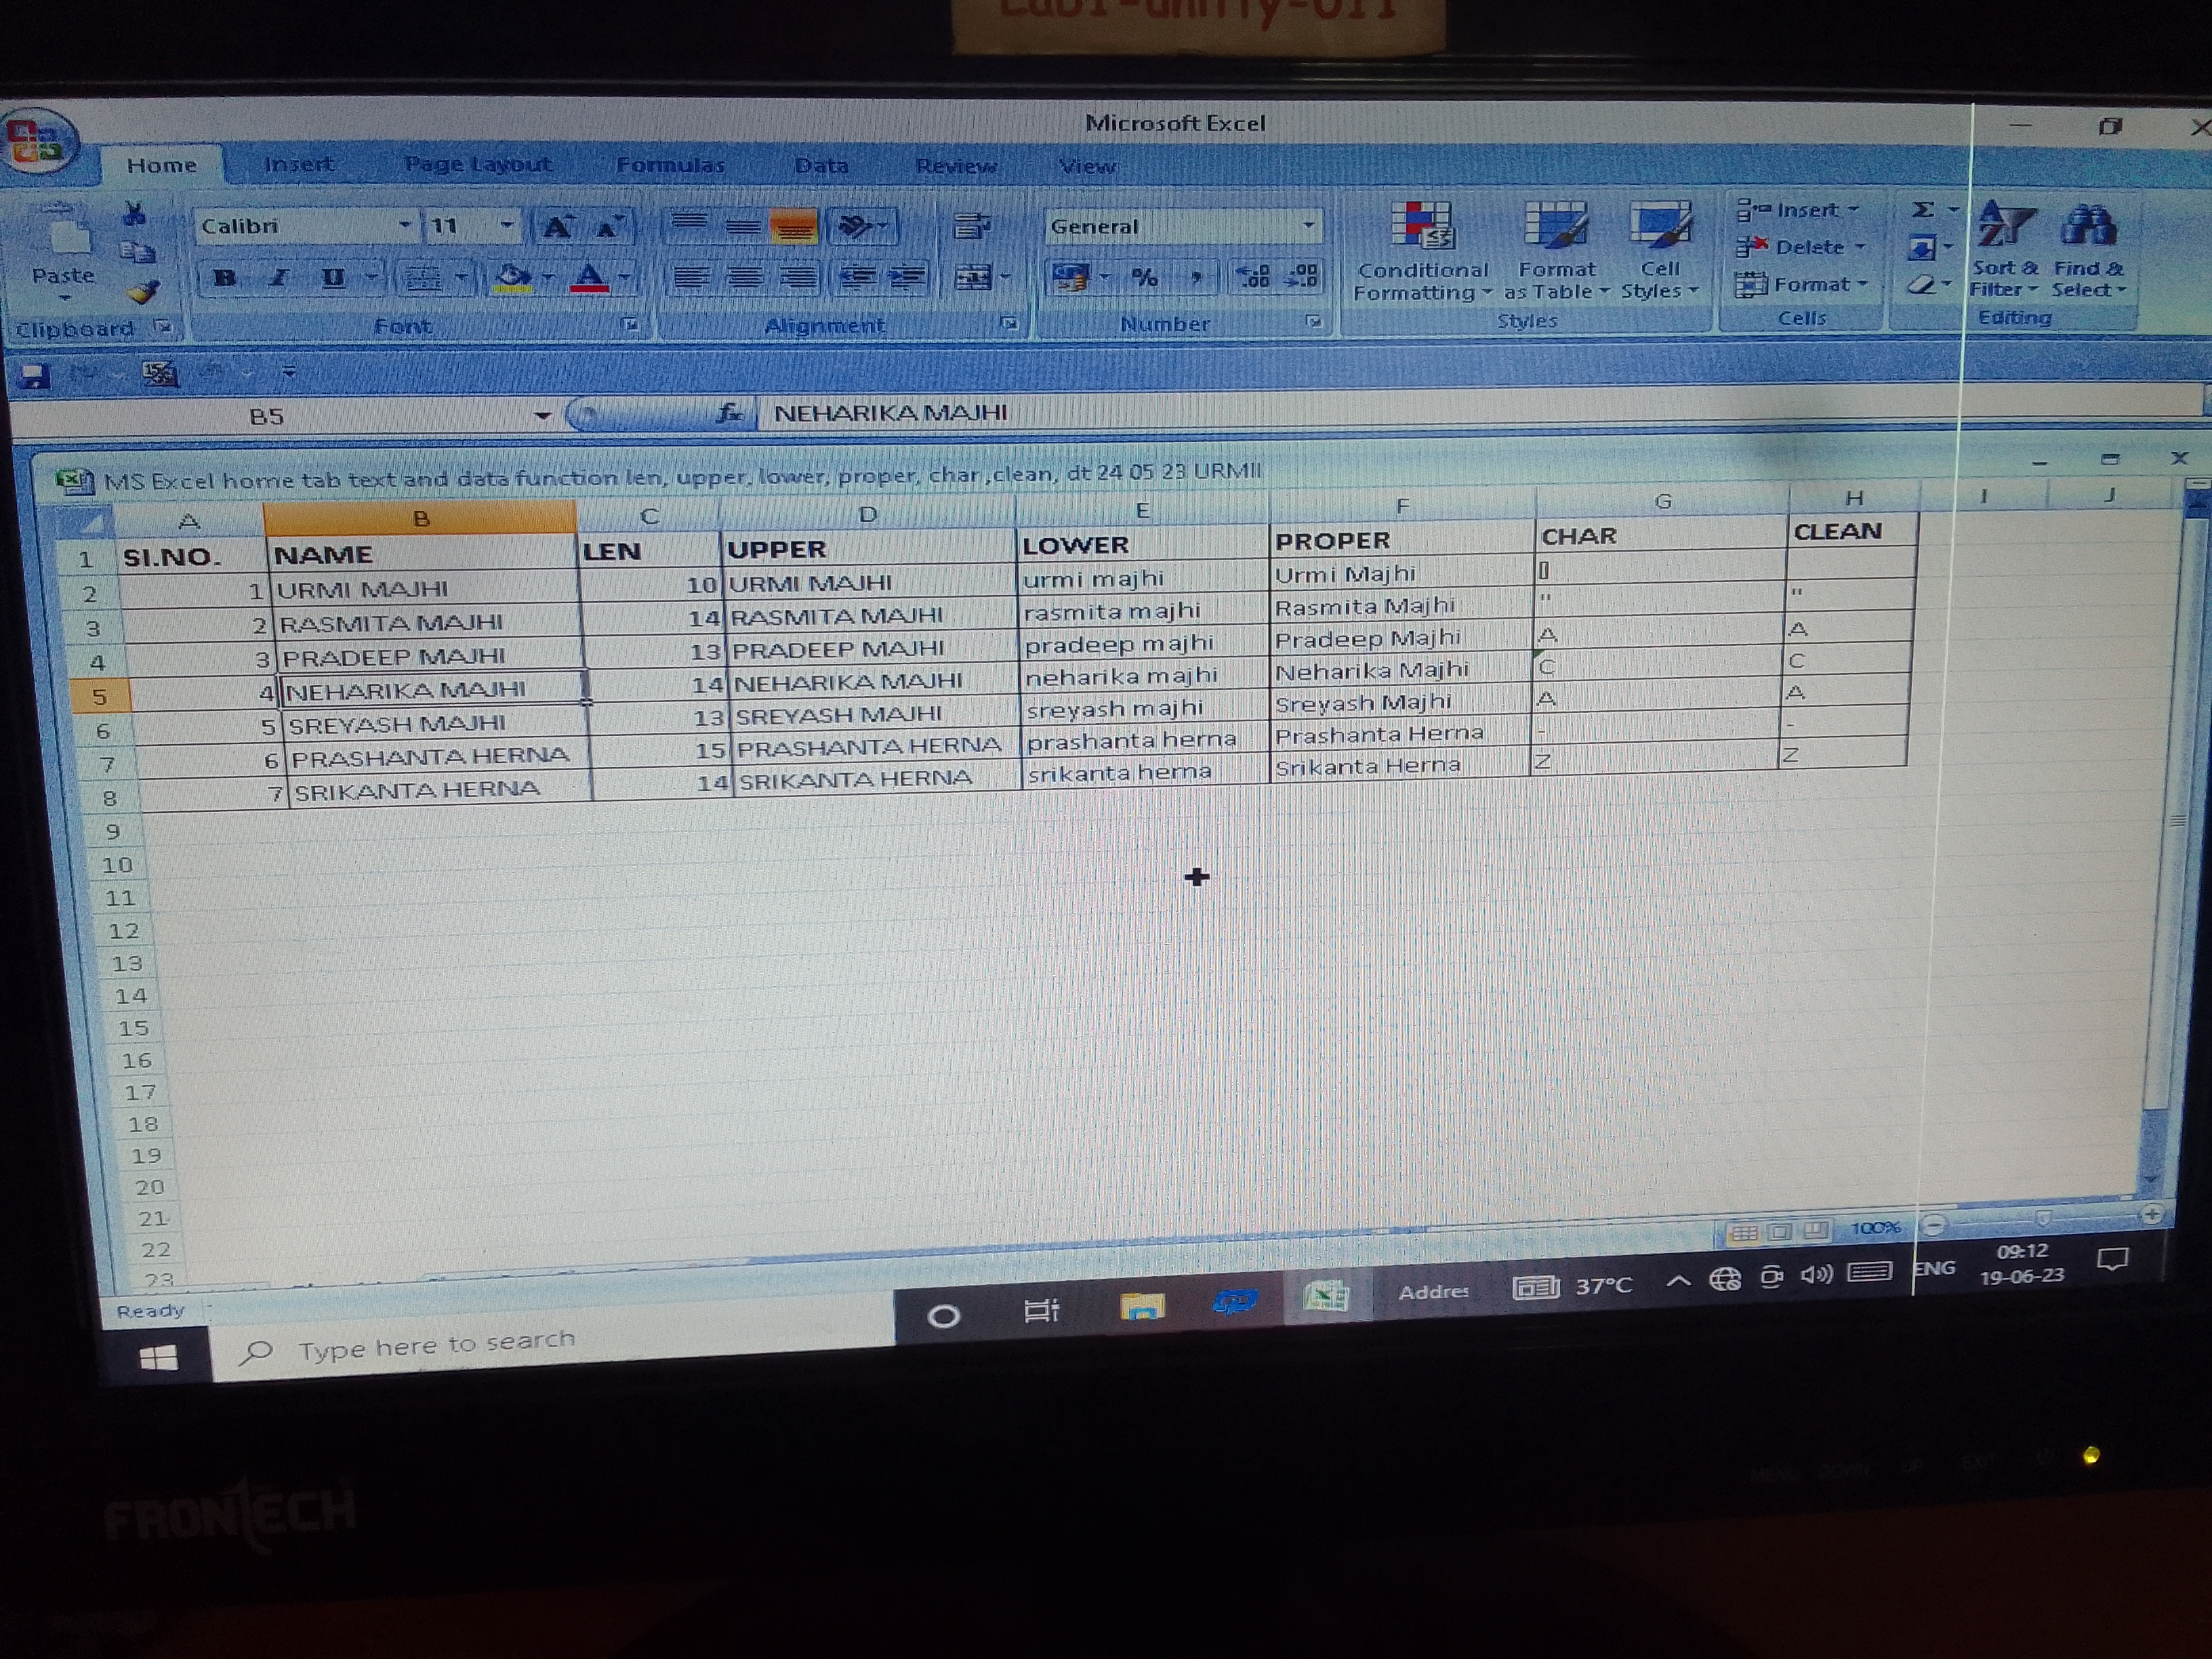Toggle Italic formatting
This screenshot has height=1659, width=2212.
pos(279,278)
